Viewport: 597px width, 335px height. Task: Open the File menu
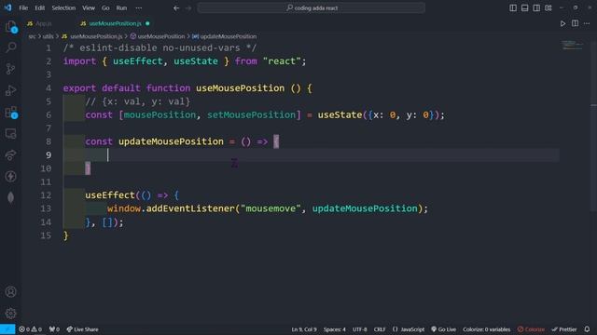pos(23,8)
